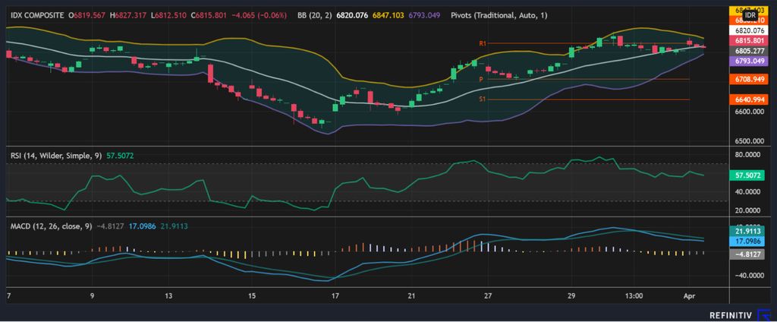Click the 6708.949 orange price tag
Screen dimensions: 777x322
tap(748, 79)
